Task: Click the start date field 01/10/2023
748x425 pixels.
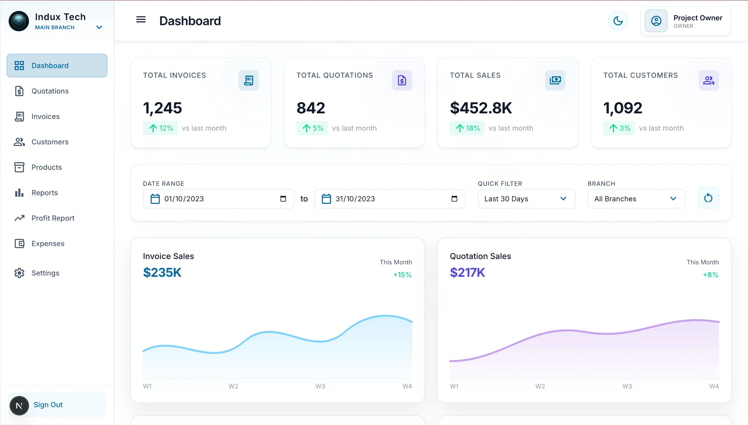Action: click(x=218, y=199)
